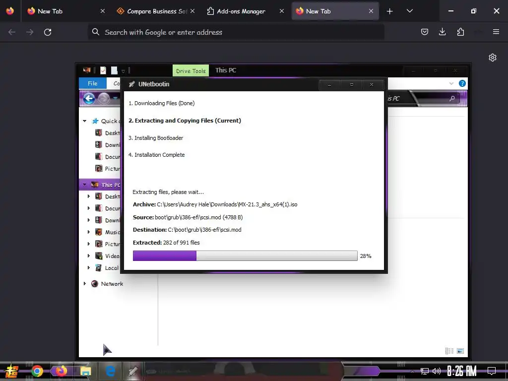Open the Windows Start button
Image resolution: width=508 pixels, height=381 pixels.
(x=12, y=371)
